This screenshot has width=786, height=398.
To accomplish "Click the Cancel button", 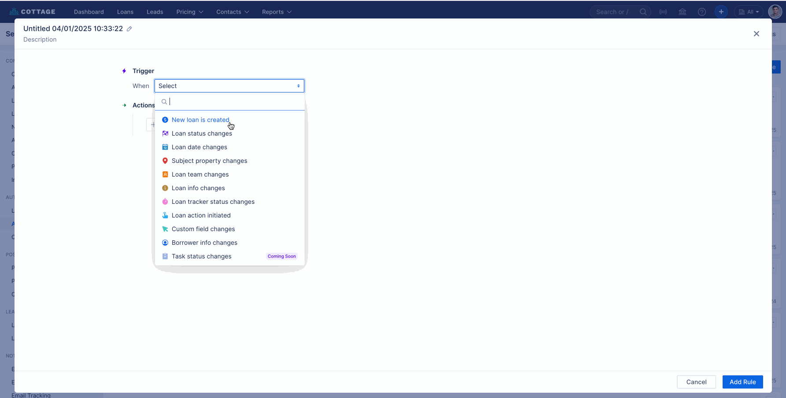I will [x=696, y=382].
